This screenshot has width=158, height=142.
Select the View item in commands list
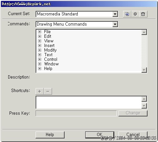point(49,41)
